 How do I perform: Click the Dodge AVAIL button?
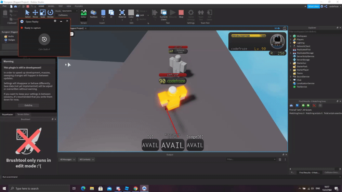pyautogui.click(x=195, y=145)
